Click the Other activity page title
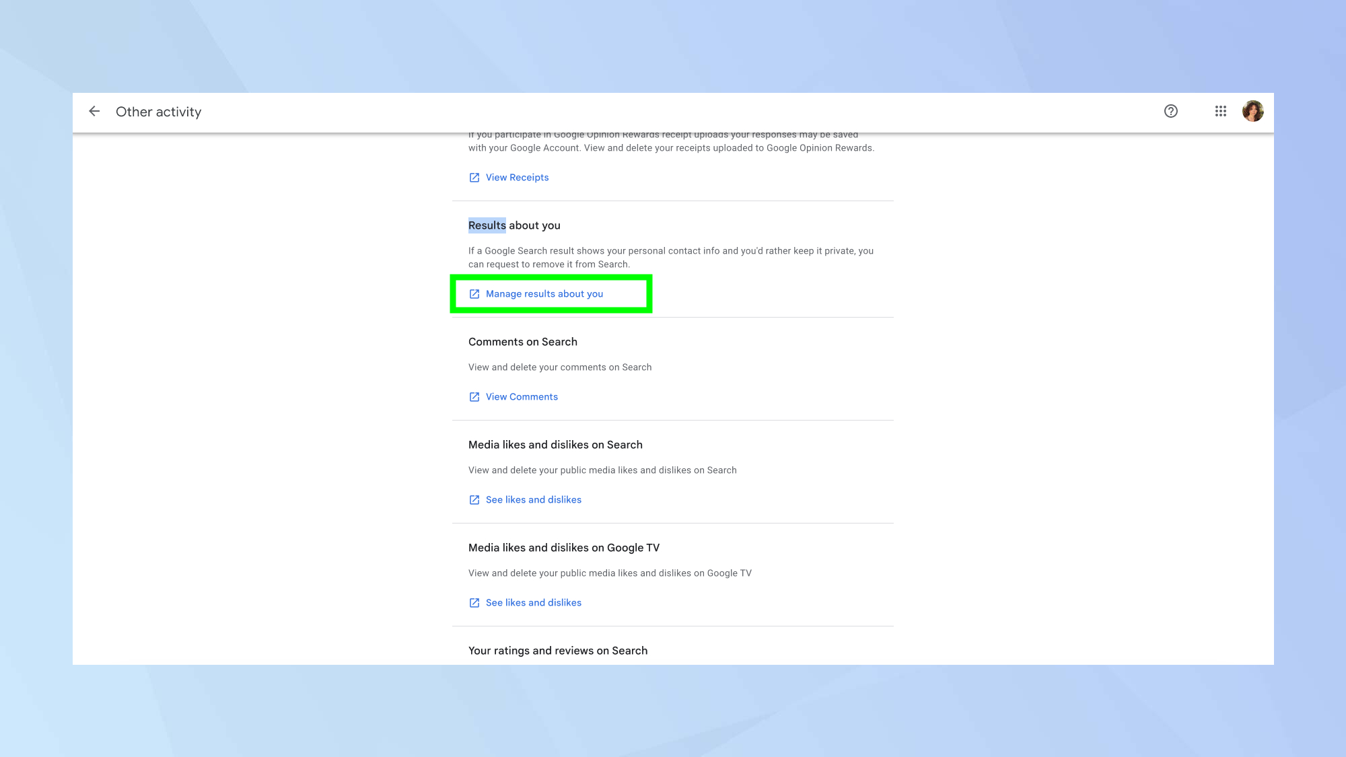The image size is (1346, 757). pyautogui.click(x=158, y=112)
